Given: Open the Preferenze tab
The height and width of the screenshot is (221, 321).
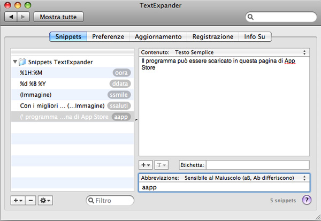Looking at the screenshot, I should pos(108,37).
